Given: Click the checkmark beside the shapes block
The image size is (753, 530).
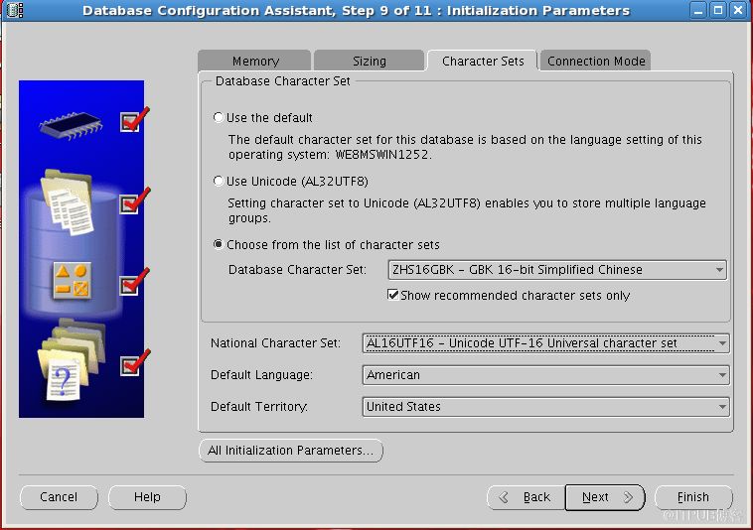Looking at the screenshot, I should (x=134, y=283).
